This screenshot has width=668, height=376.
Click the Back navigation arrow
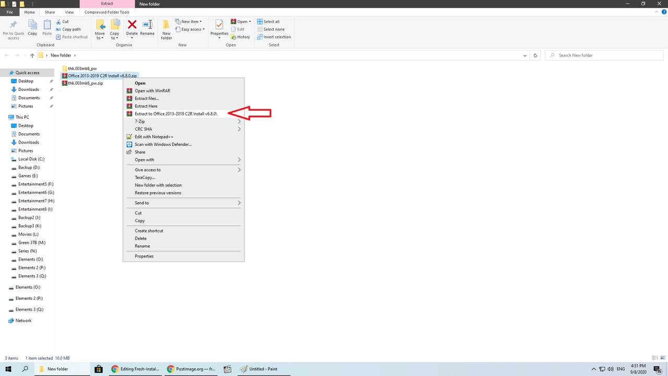pos(7,55)
